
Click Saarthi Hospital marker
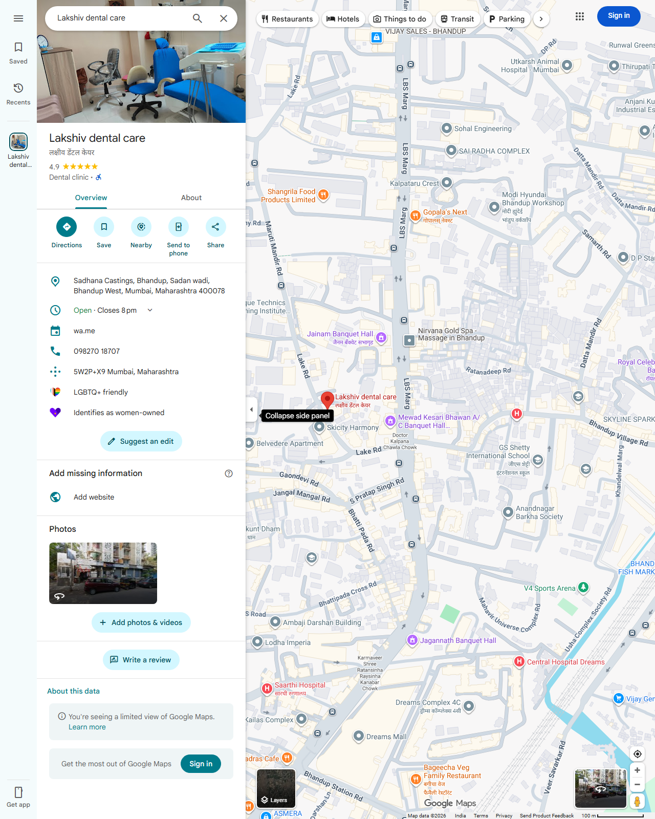coord(267,688)
